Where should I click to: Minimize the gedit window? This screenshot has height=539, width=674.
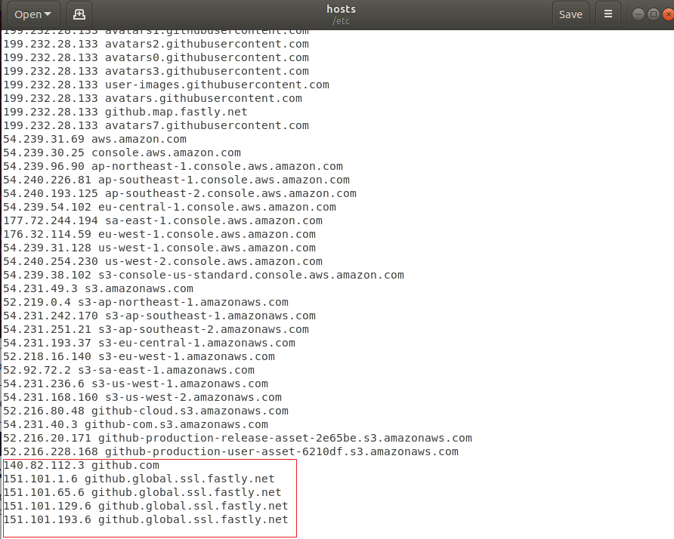tap(638, 14)
